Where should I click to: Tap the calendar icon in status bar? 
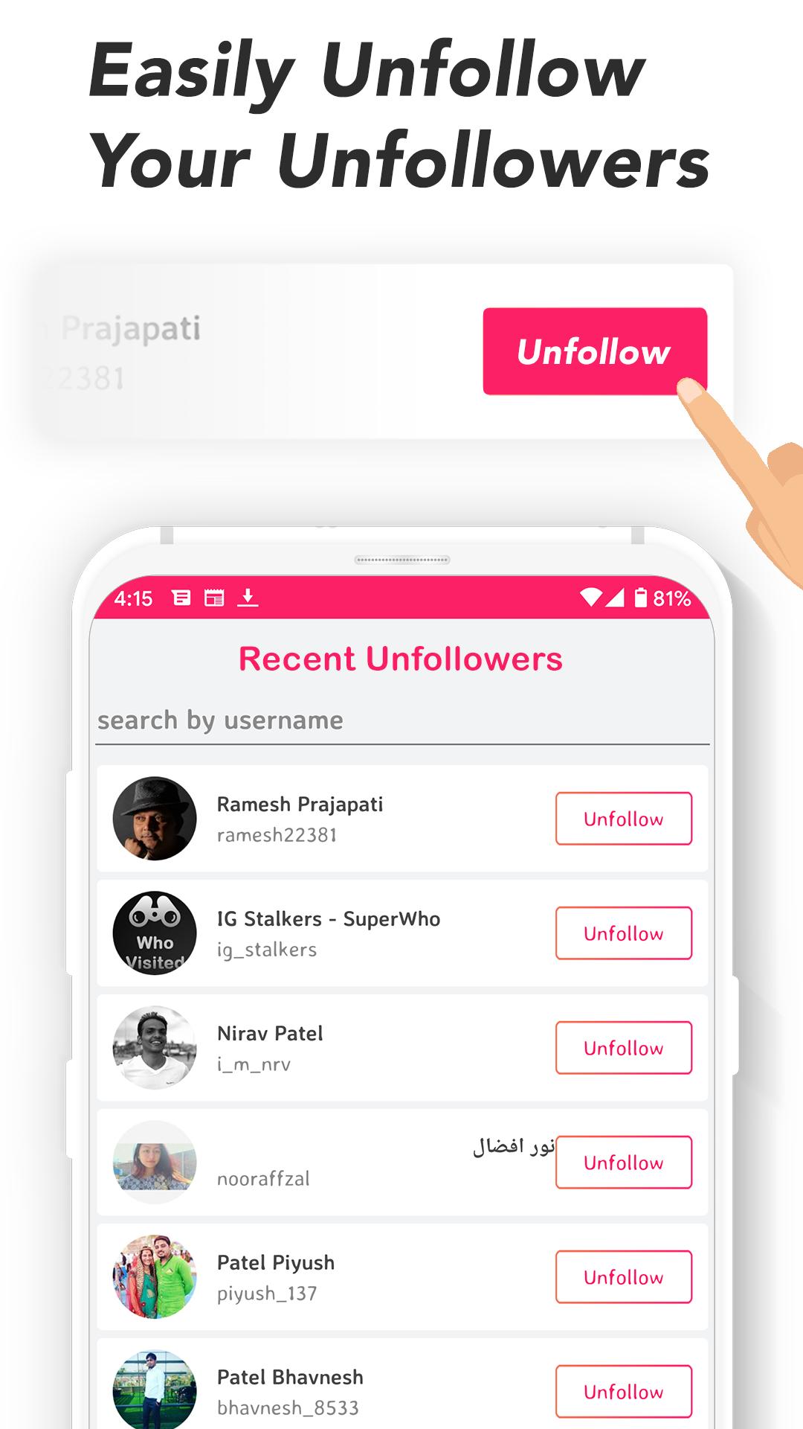click(214, 598)
